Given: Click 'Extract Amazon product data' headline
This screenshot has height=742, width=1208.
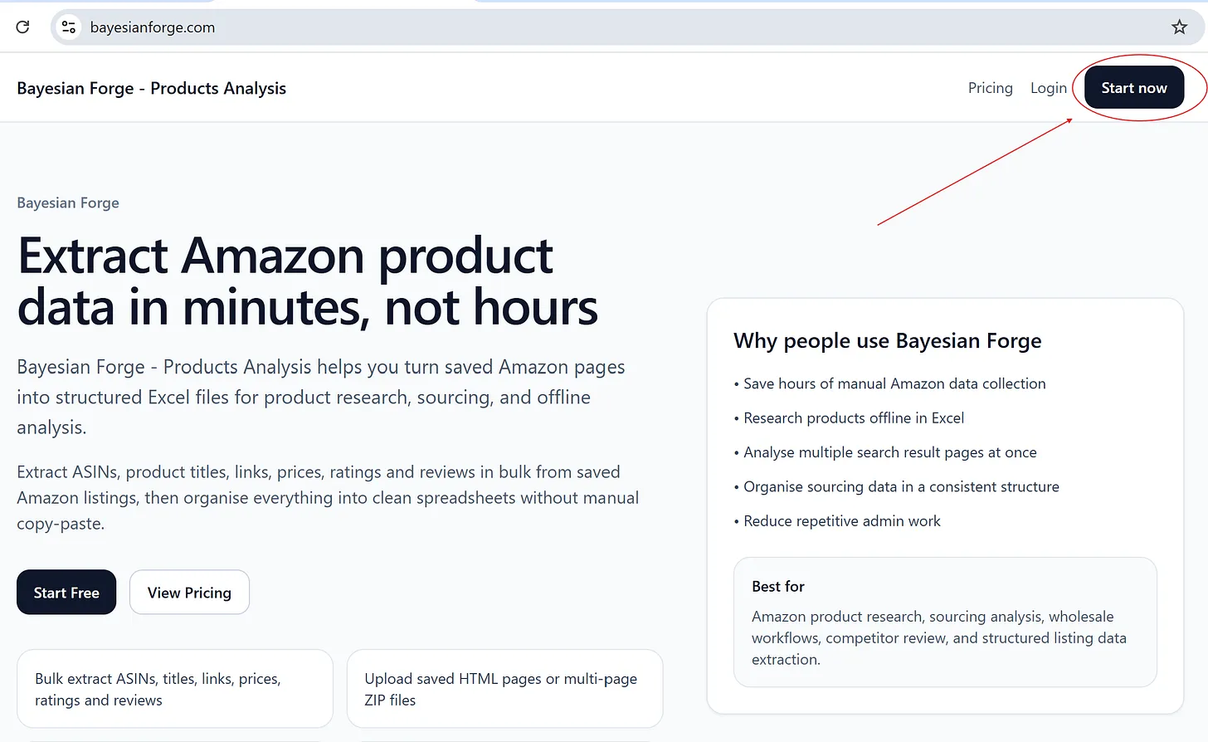Looking at the screenshot, I should coord(307,281).
